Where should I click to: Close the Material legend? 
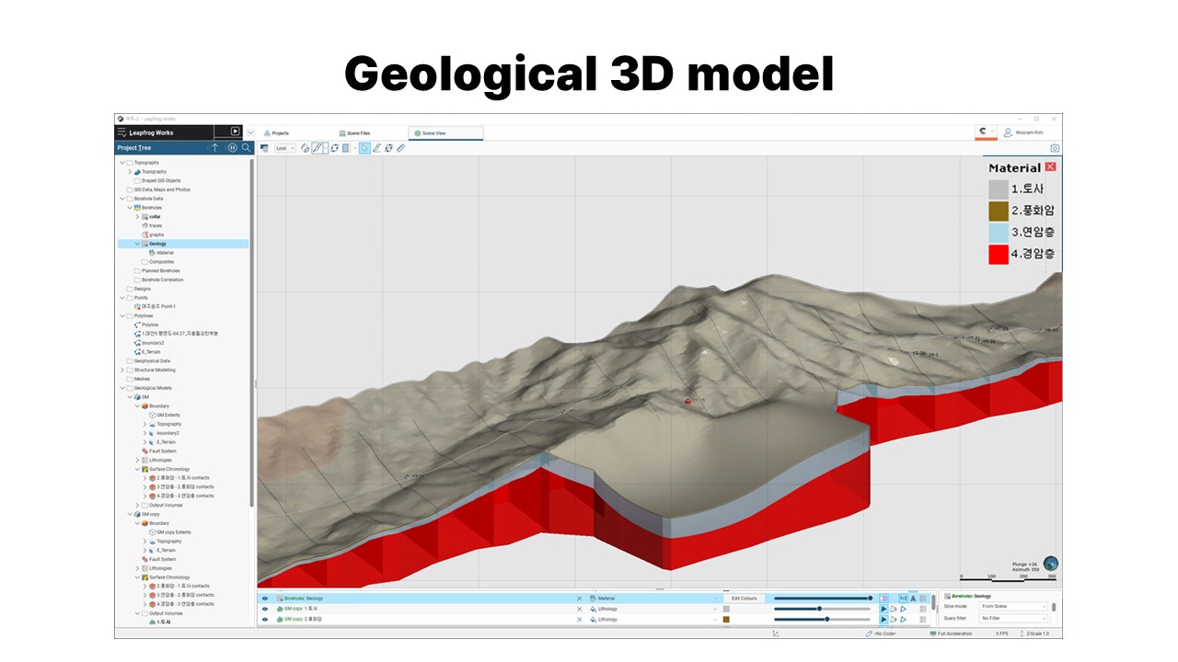coord(1050,167)
